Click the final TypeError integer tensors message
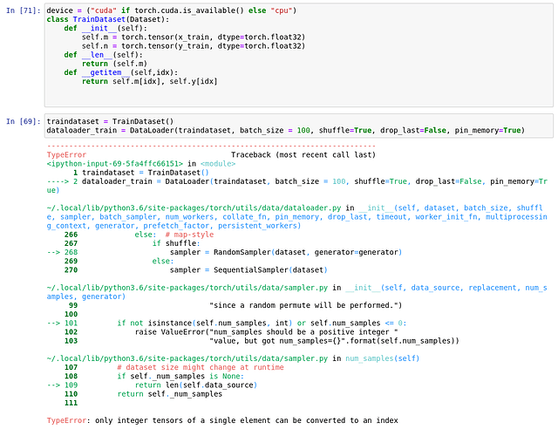Screen dimensions: 558x436 pos(222,420)
